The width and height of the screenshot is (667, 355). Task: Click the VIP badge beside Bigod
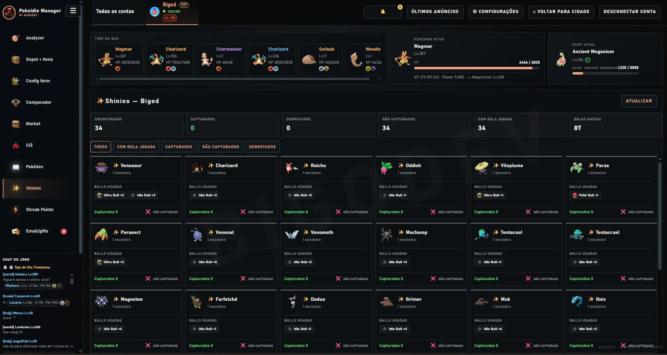click(x=184, y=5)
